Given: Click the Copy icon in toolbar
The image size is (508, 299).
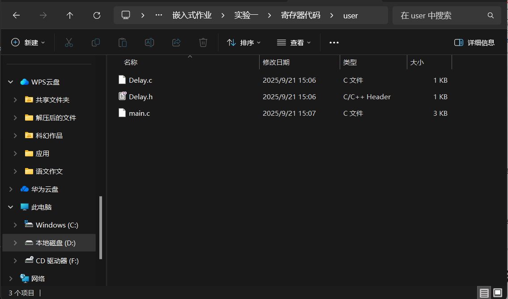Looking at the screenshot, I should point(96,42).
